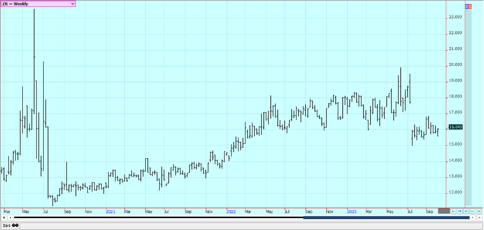
Task: Click the 2023 year label on time axis
Action: 352,211
